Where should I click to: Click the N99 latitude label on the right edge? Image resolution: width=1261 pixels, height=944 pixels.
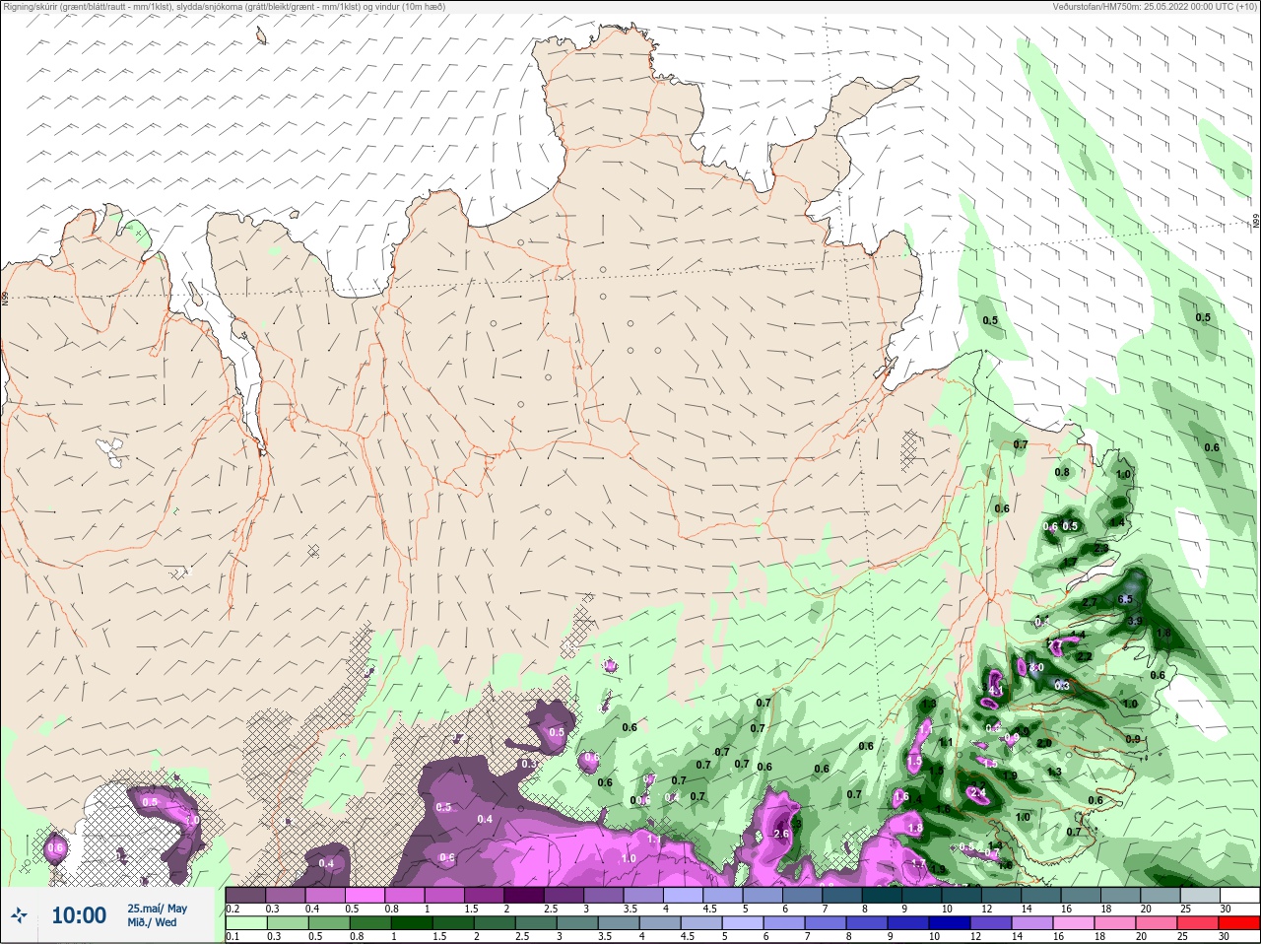tap(1256, 223)
